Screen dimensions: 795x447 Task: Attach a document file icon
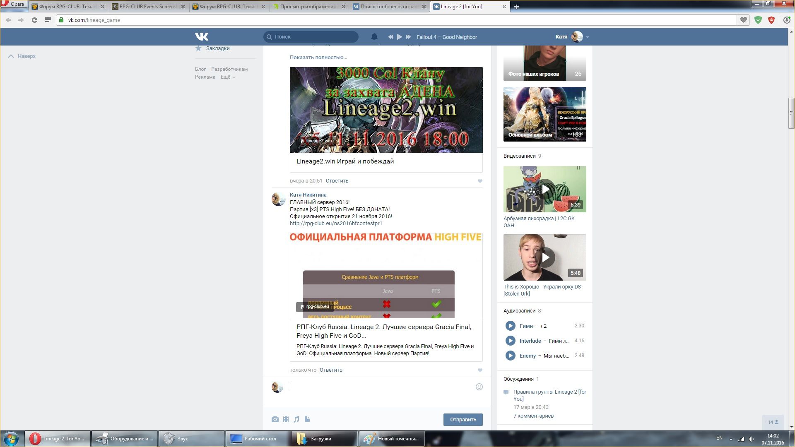(x=307, y=419)
